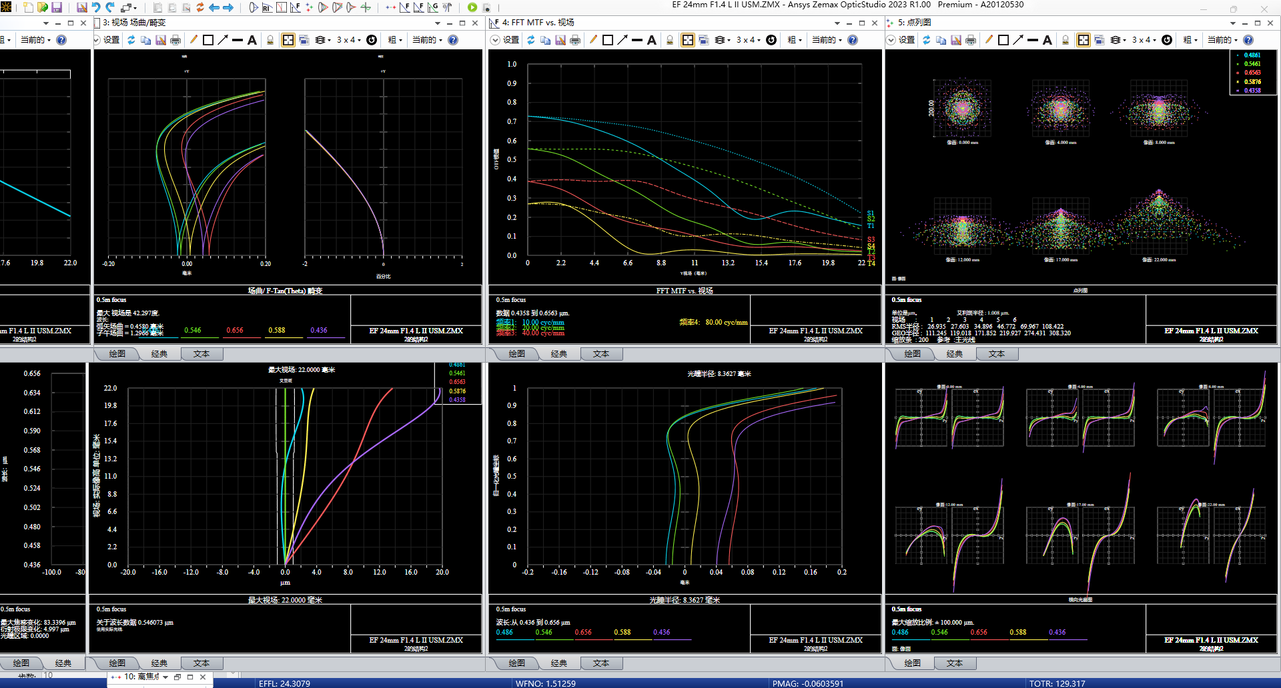Open a lens file via folder icon
The height and width of the screenshot is (688, 1281).
coord(43,7)
